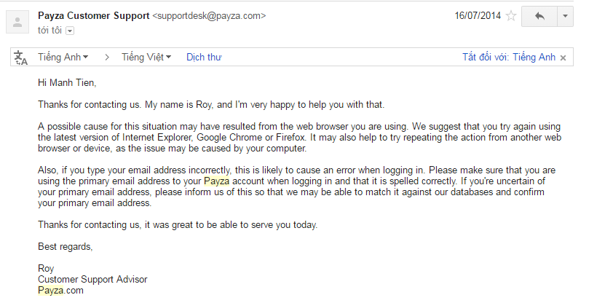Click the 'Hi Manh Tien,' greeting line
Image resolution: width=613 pixels, height=303 pixels.
(67, 83)
